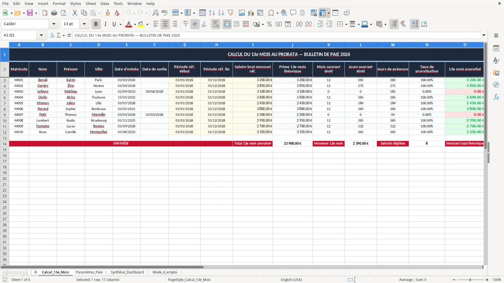Click the New spreadsheet icon
504x283 pixels.
click(x=5, y=13)
